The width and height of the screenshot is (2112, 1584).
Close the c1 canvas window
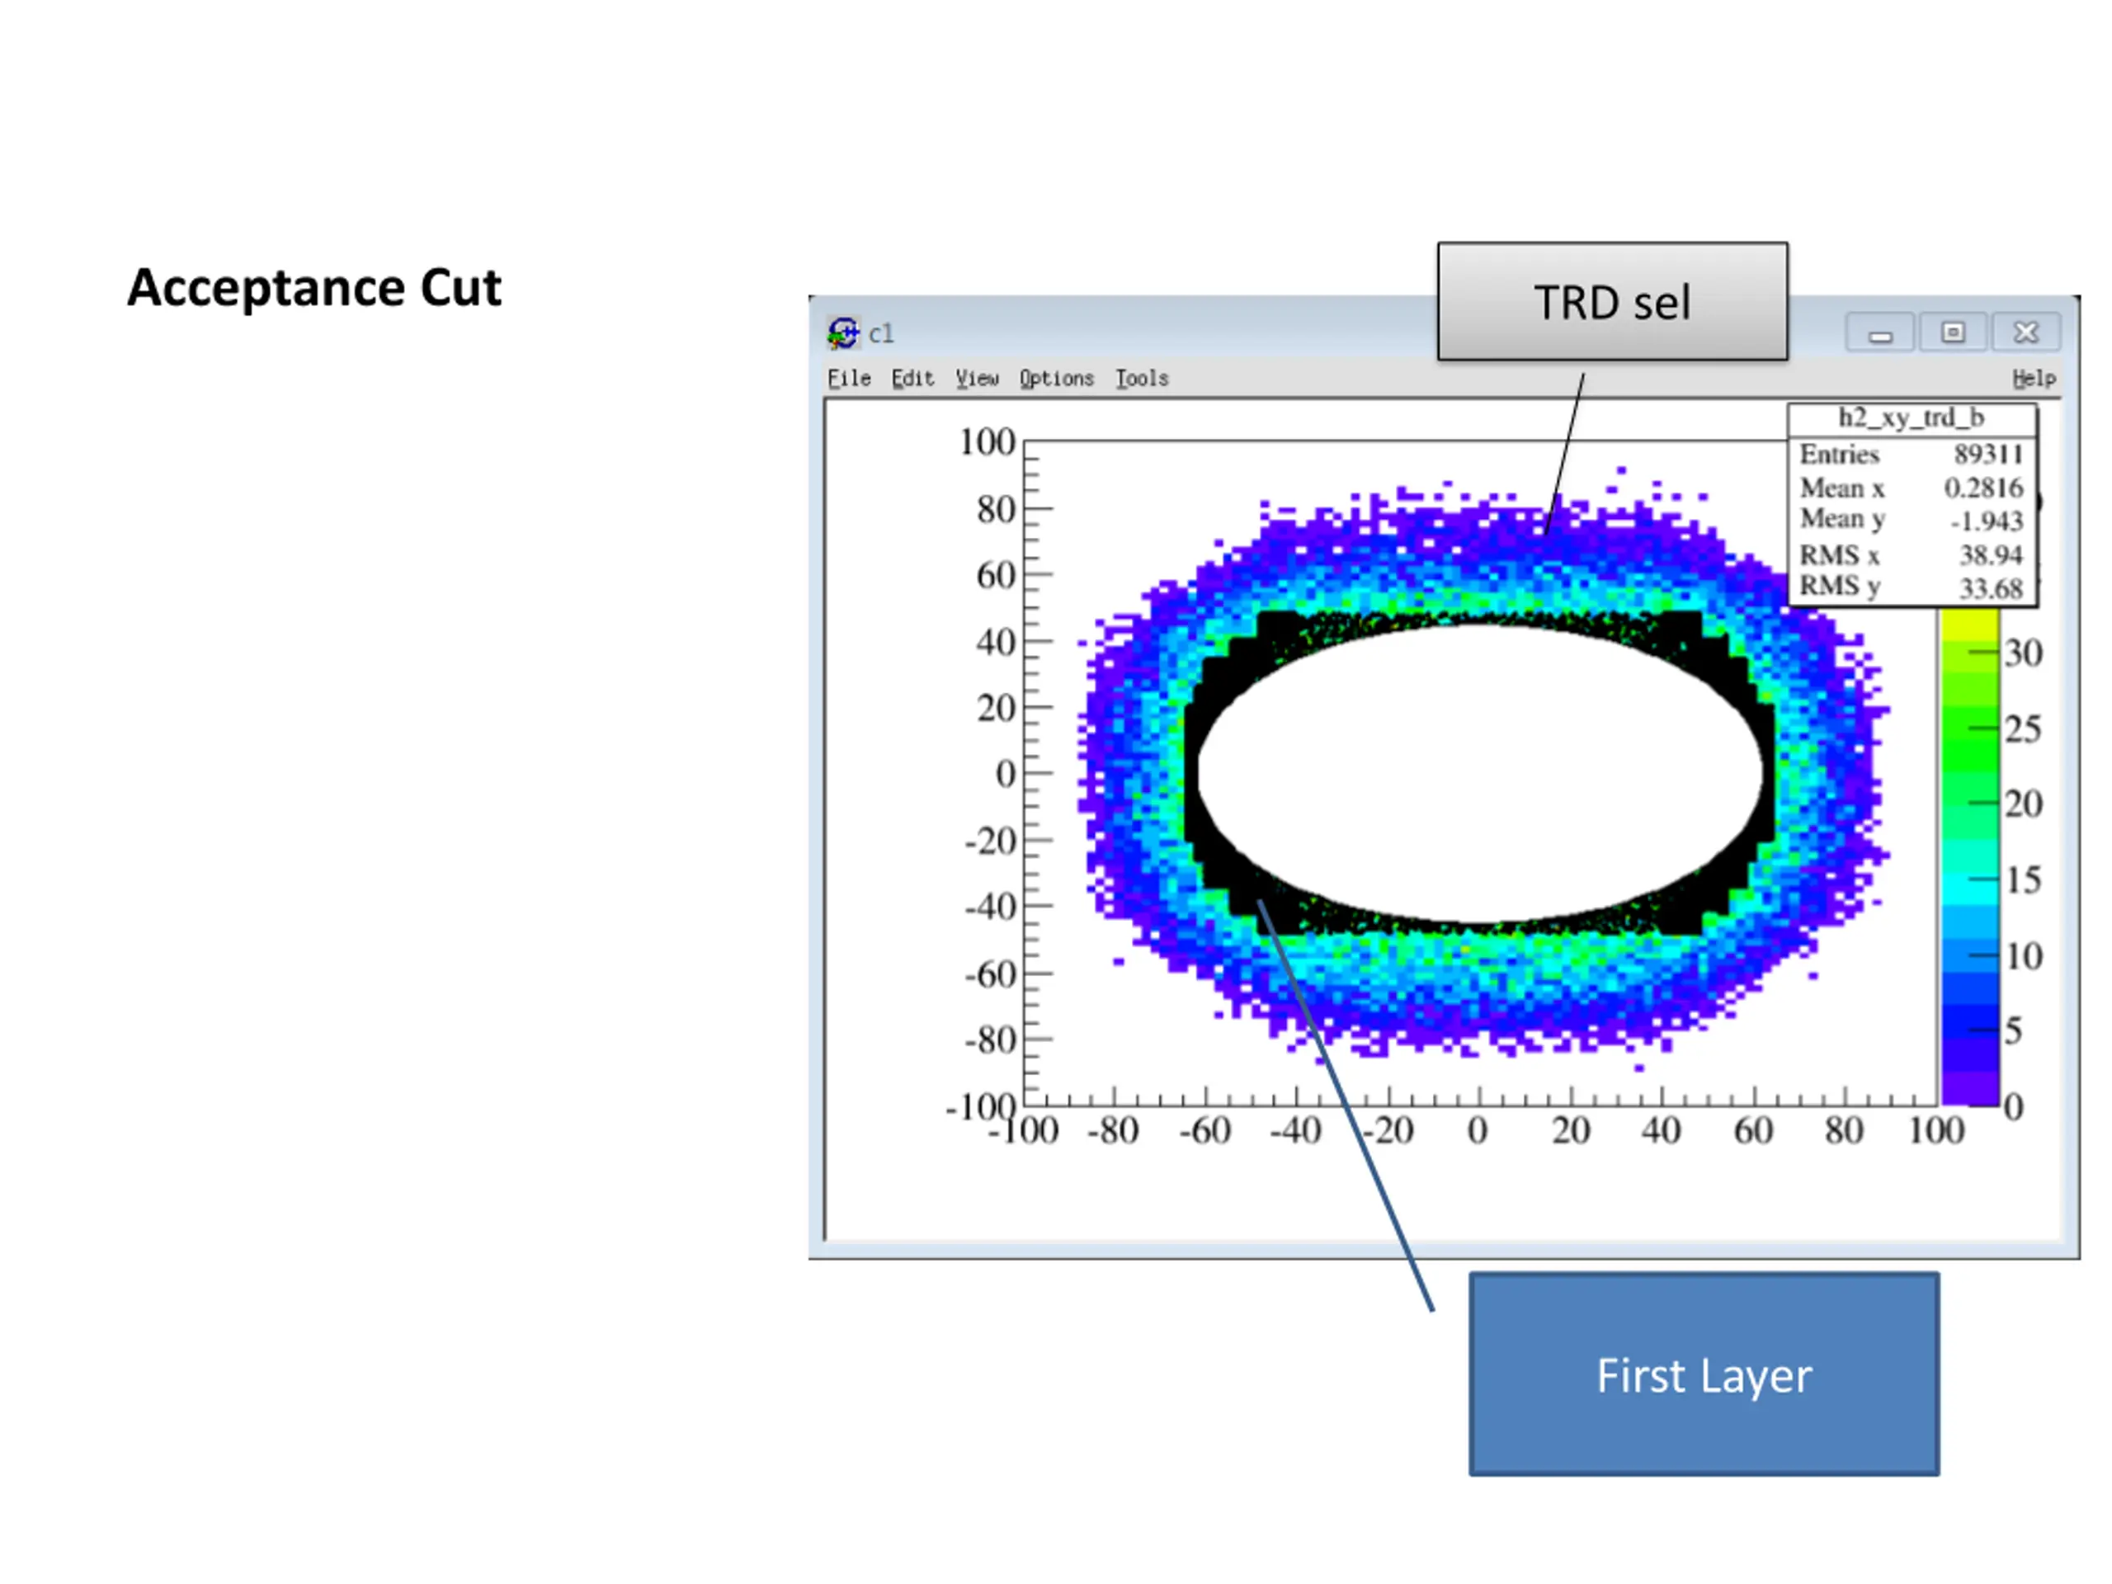2025,332
